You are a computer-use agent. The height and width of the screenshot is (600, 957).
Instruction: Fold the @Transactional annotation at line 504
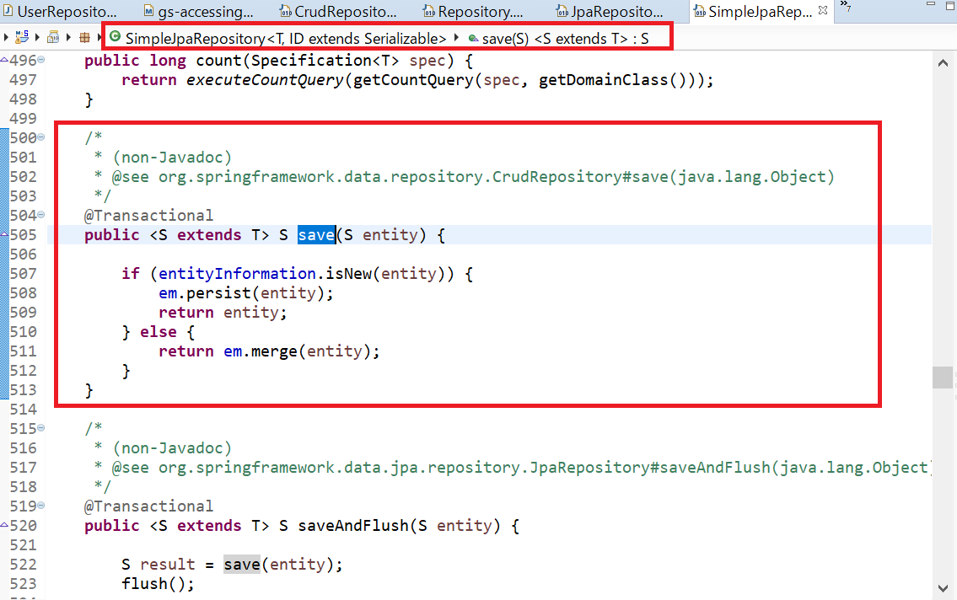coord(41,216)
